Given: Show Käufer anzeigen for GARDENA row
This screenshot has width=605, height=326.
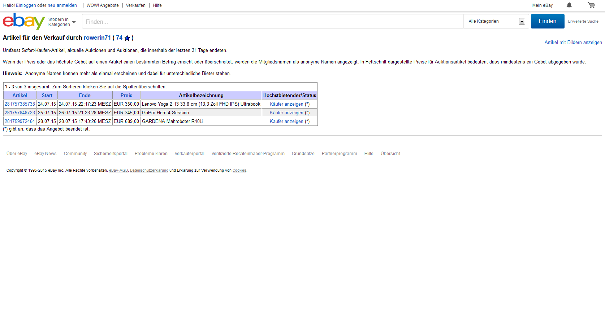Looking at the screenshot, I should pos(286,121).
